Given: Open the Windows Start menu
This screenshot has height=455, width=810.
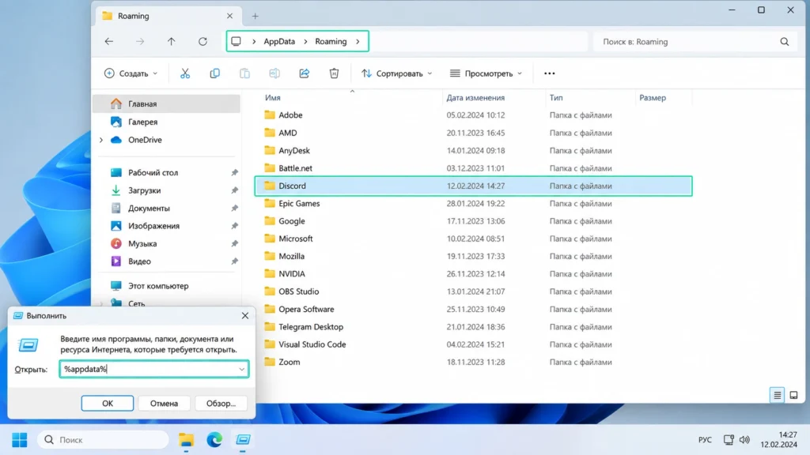Looking at the screenshot, I should coord(20,439).
